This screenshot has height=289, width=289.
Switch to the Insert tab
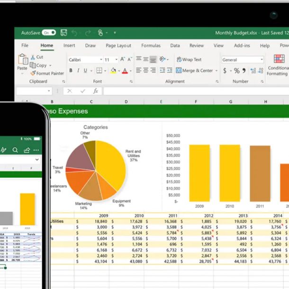pos(69,45)
